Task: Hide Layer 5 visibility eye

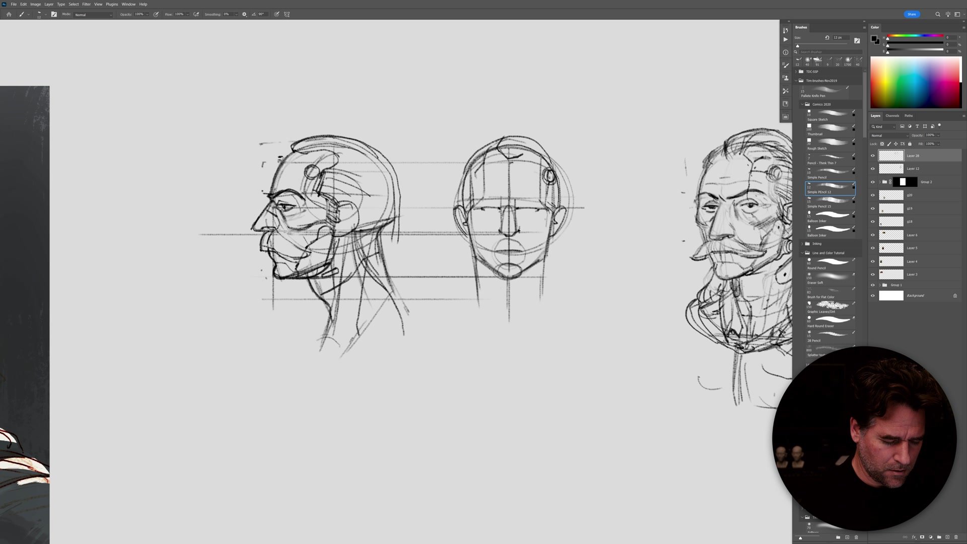Action: click(x=873, y=248)
